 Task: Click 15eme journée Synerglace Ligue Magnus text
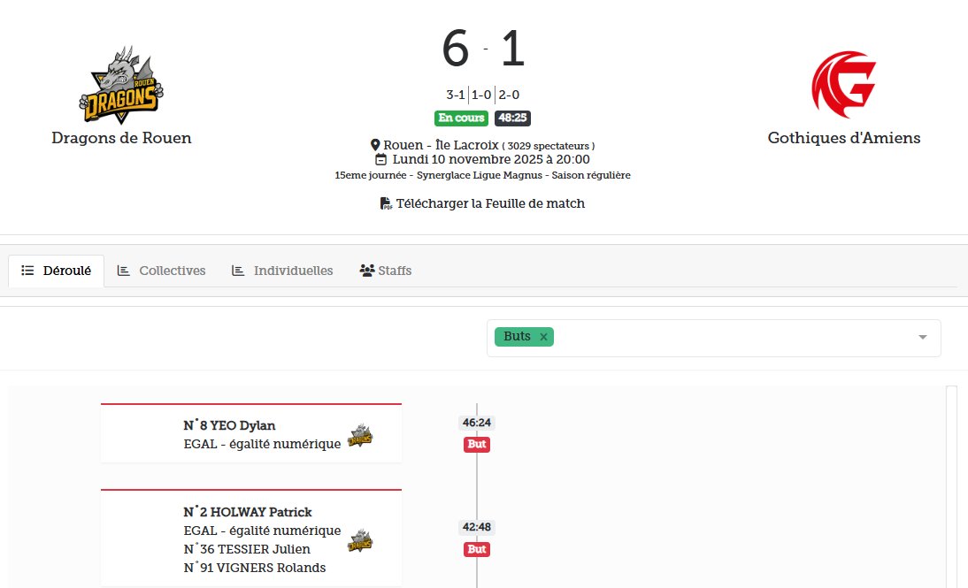(x=483, y=175)
